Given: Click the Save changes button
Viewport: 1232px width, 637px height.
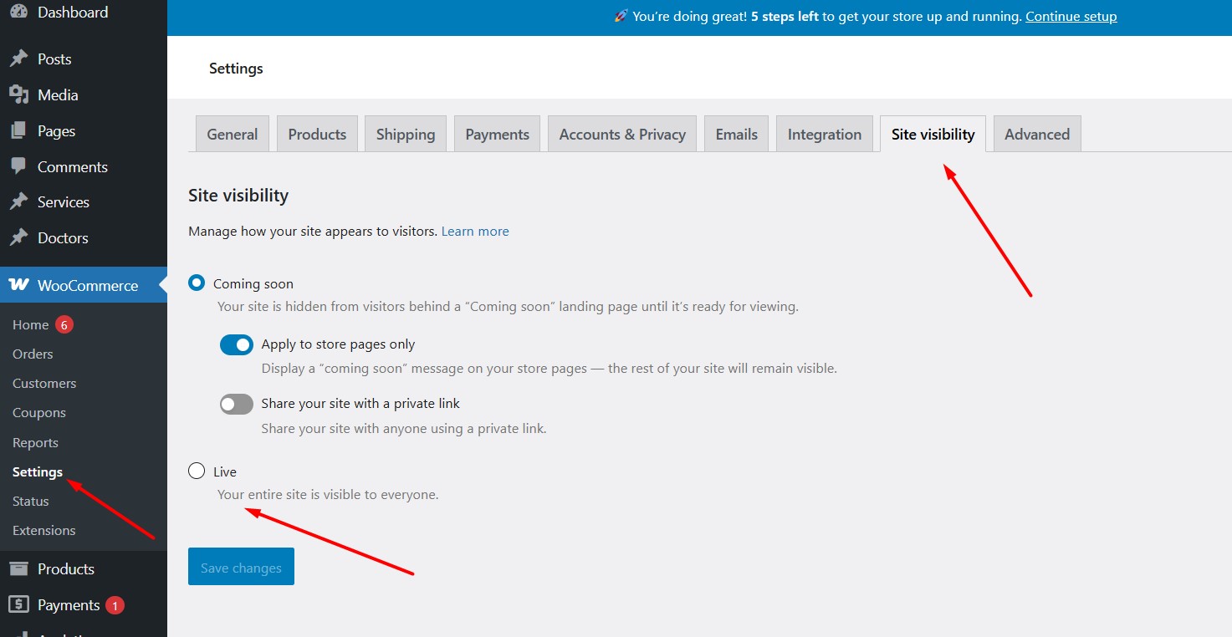Looking at the screenshot, I should (241, 567).
